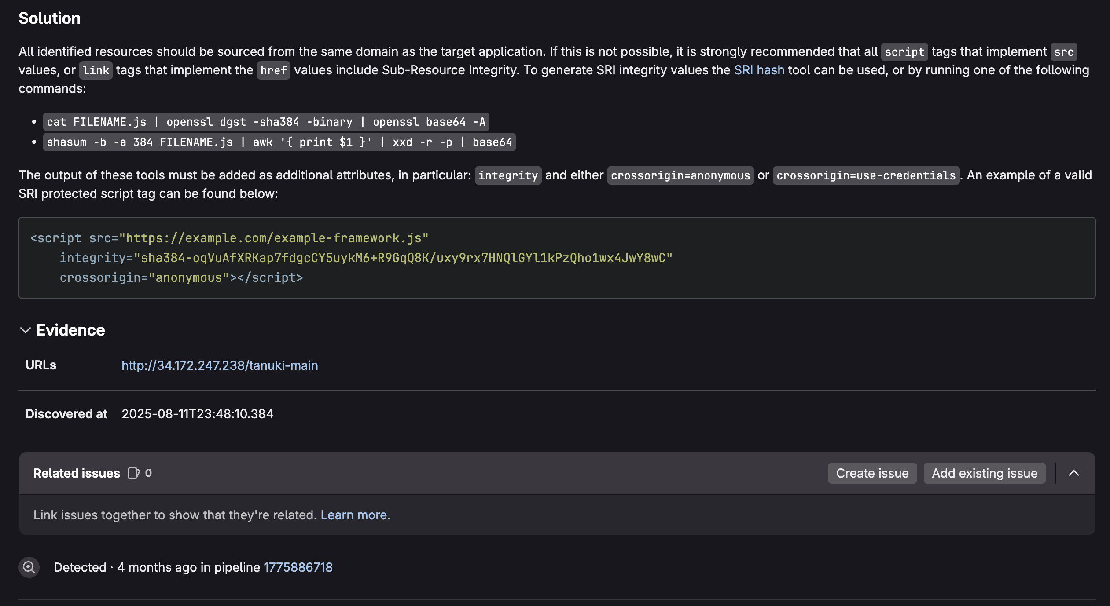The image size is (1110, 606).
Task: Click crossorigin=anonymous code label
Action: pyautogui.click(x=680, y=175)
